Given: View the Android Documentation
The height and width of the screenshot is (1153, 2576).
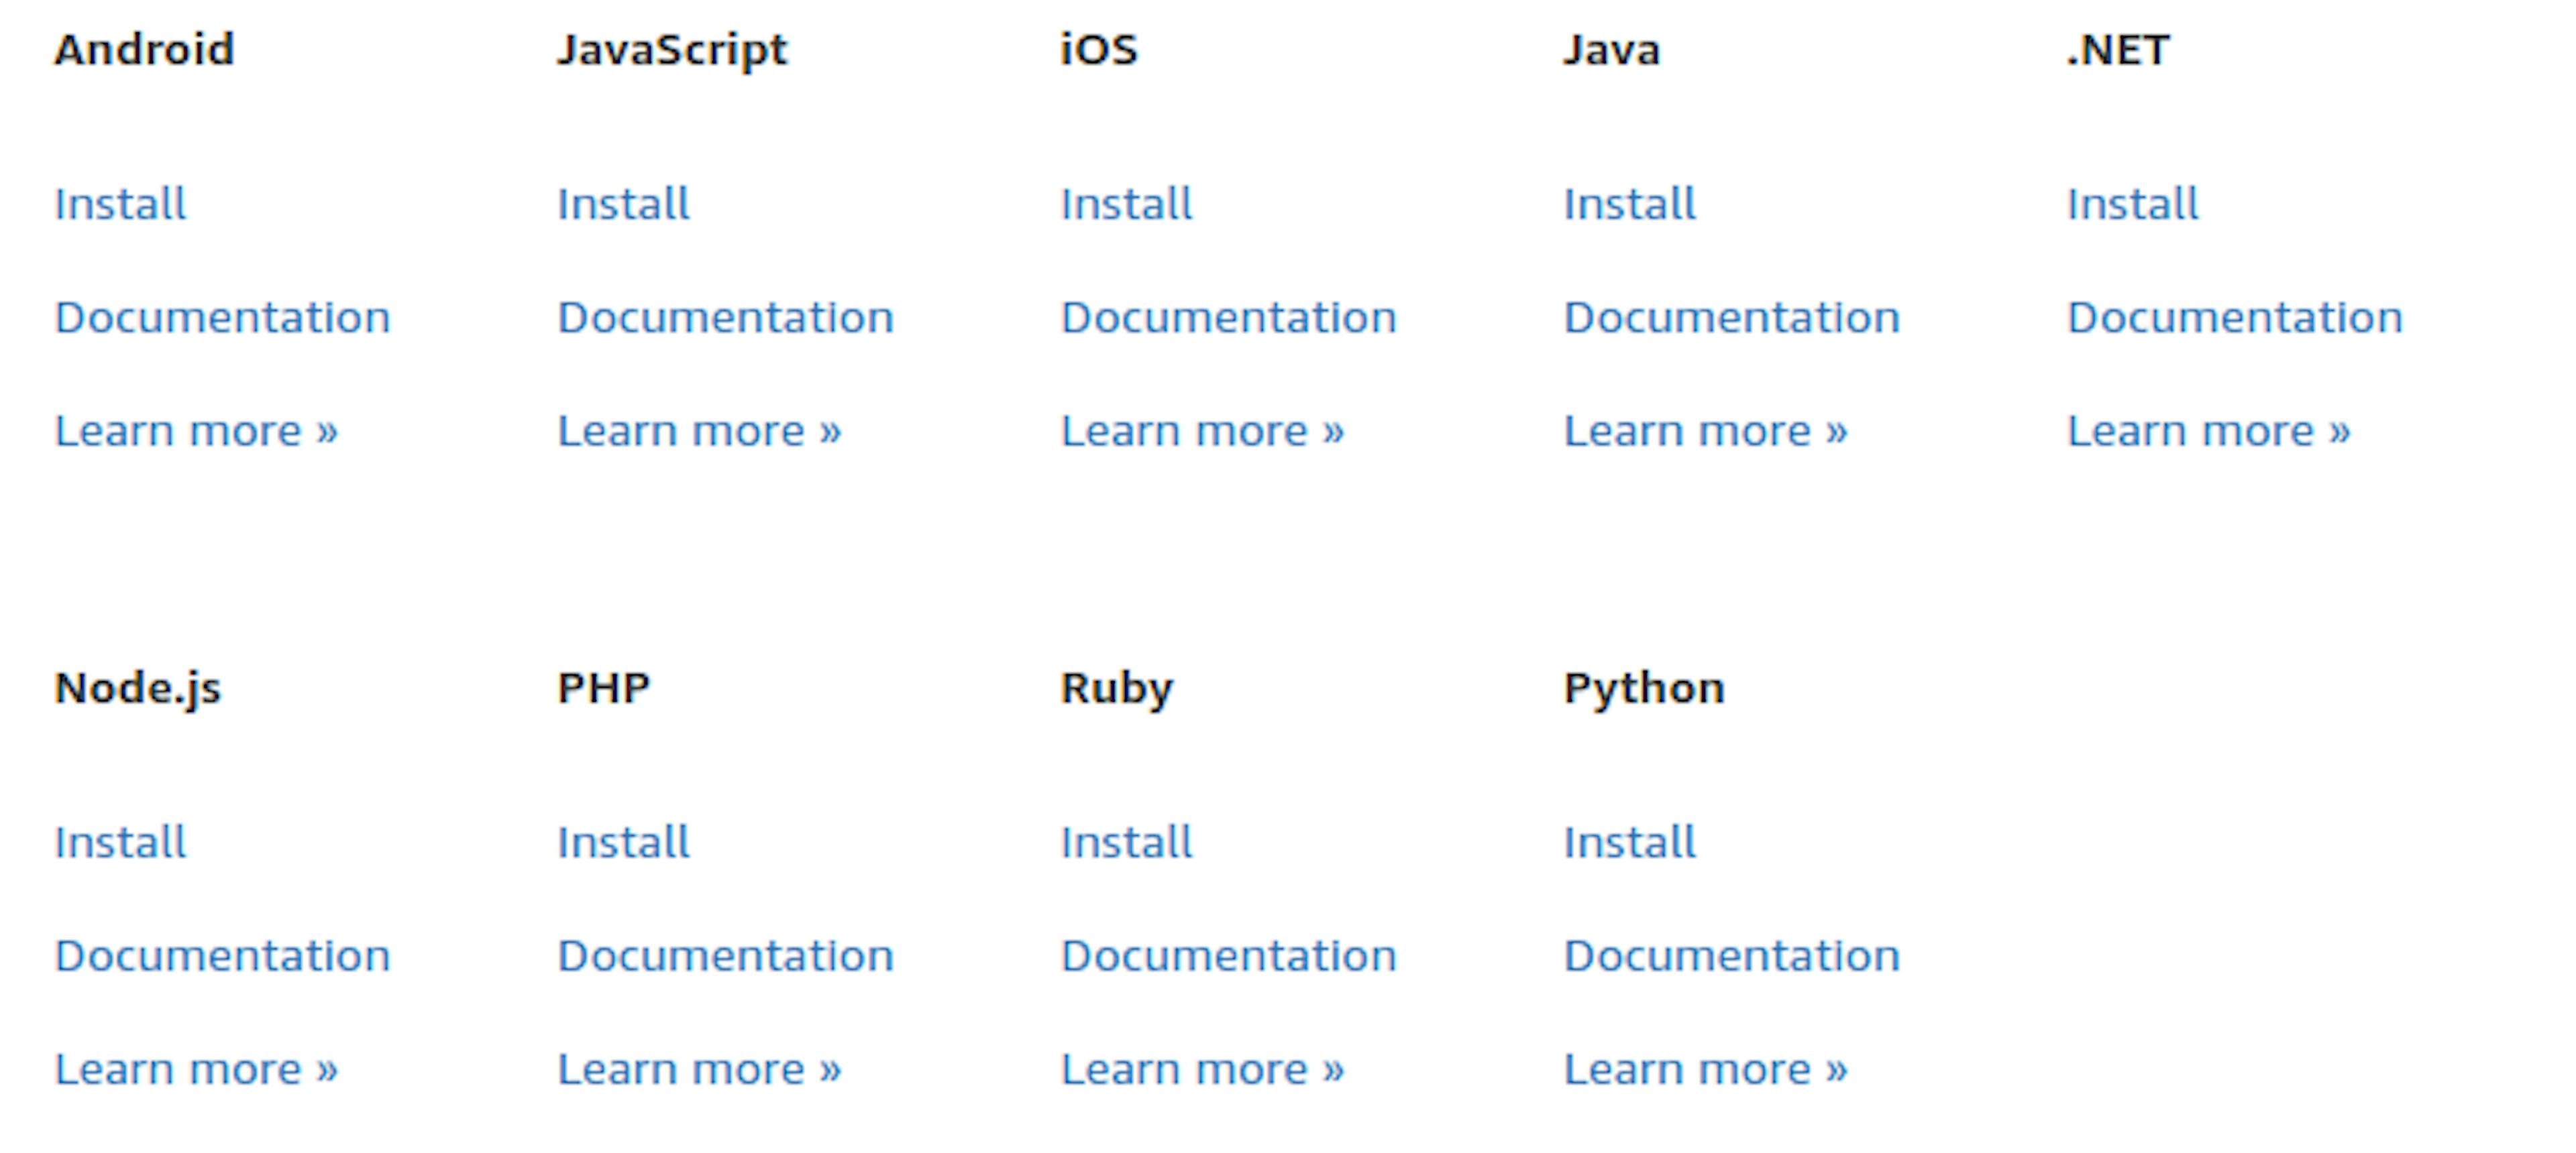Looking at the screenshot, I should [223, 318].
